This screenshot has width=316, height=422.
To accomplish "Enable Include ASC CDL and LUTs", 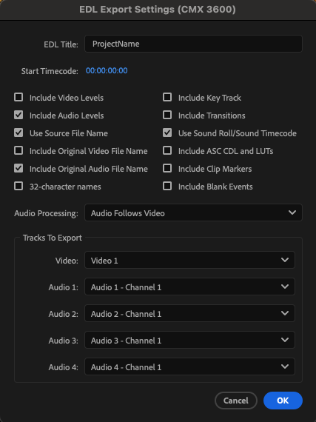I will click(x=167, y=150).
